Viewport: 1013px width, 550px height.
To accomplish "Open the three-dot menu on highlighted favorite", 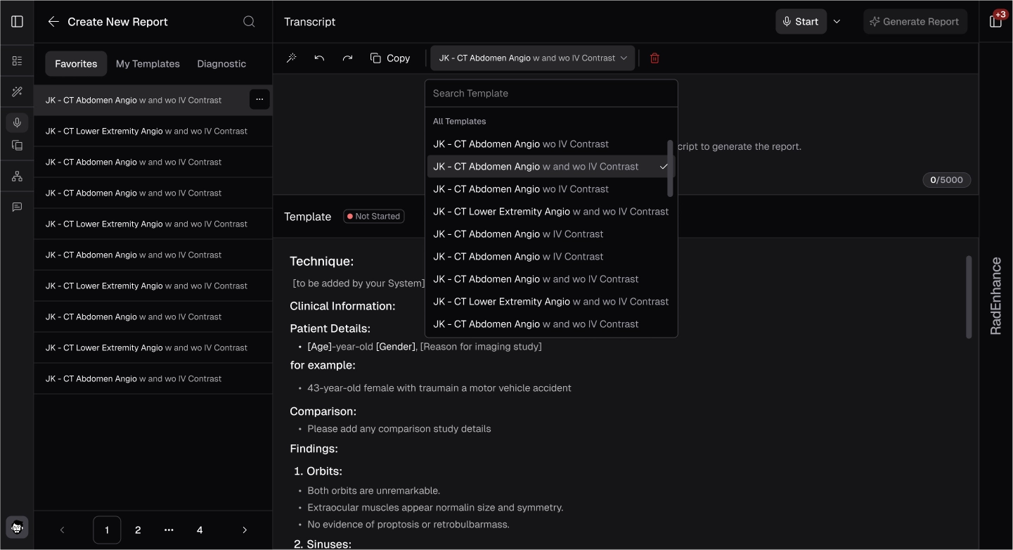I will click(x=259, y=100).
